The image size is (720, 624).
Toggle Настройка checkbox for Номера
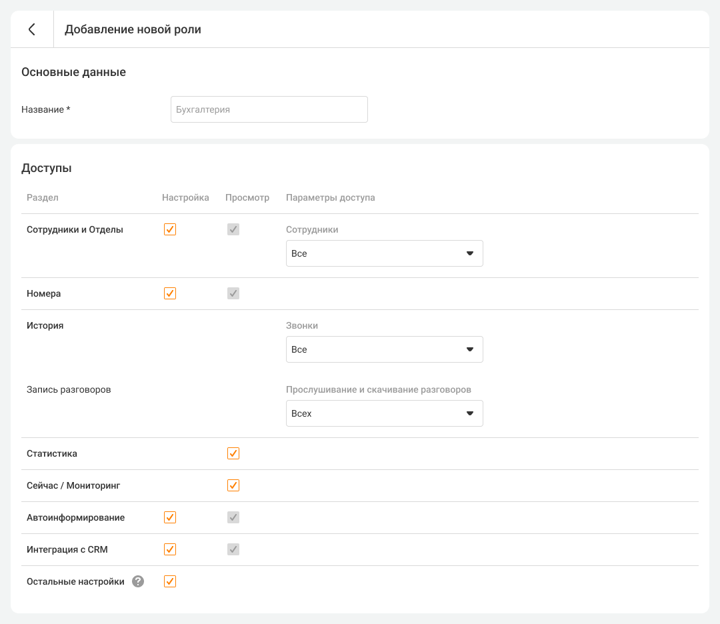tap(170, 293)
